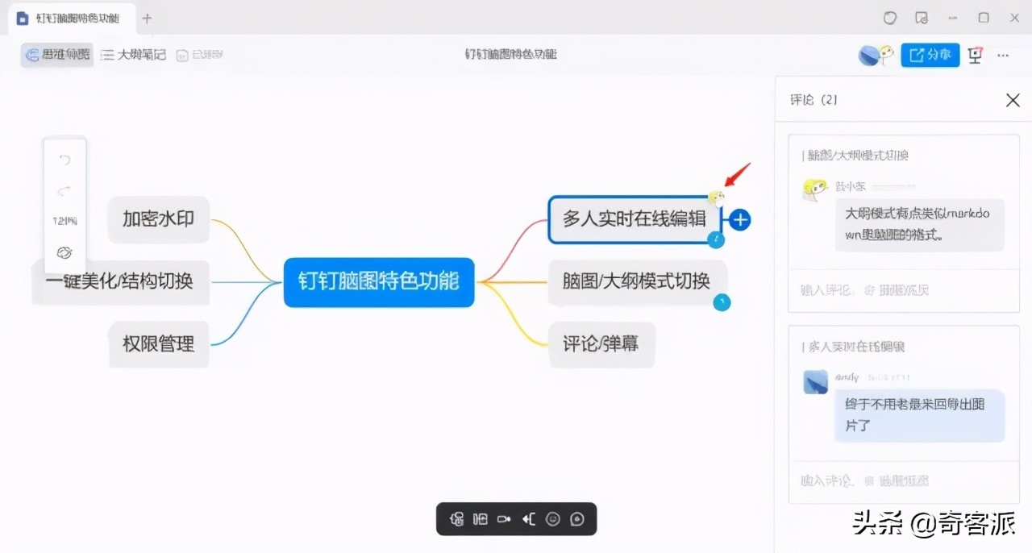
Task: Select the central 钉钉脑图特色功能 node
Action: pos(379,281)
